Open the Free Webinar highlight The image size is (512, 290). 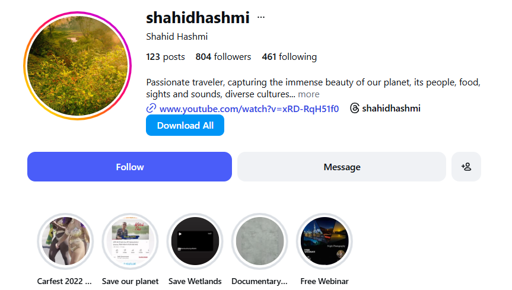tap(325, 241)
